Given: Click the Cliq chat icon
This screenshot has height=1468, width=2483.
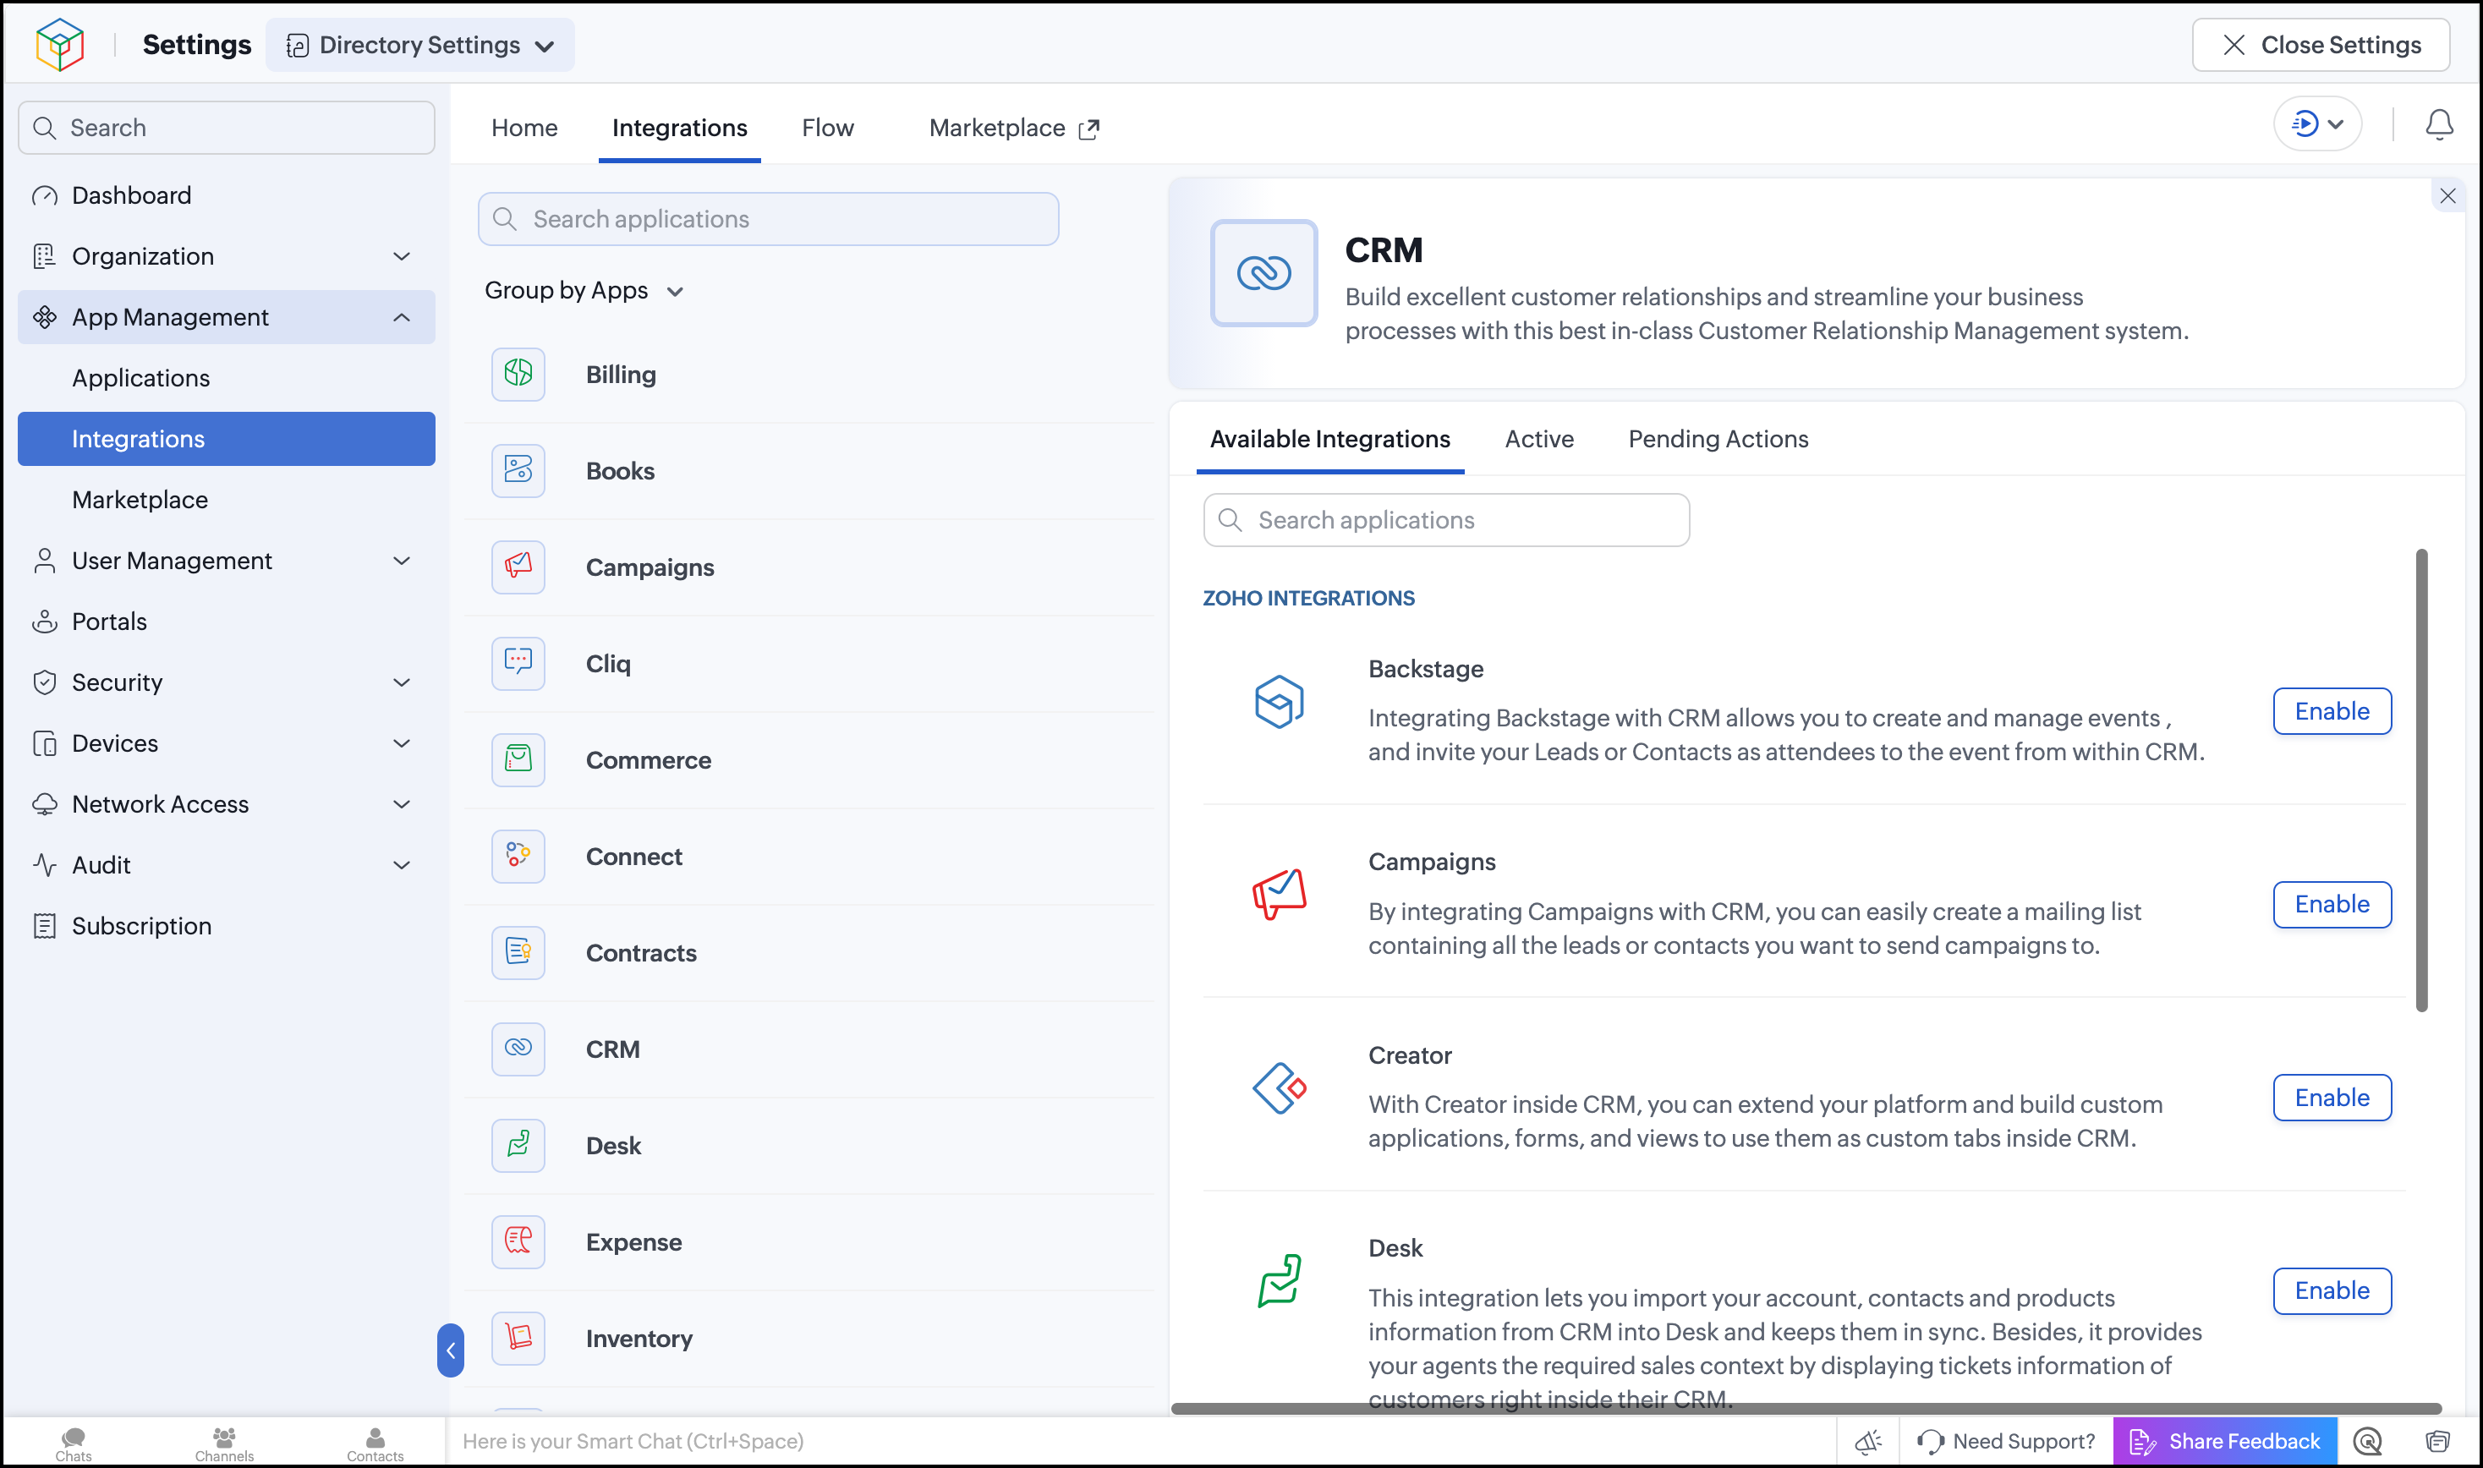Looking at the screenshot, I should point(518,663).
